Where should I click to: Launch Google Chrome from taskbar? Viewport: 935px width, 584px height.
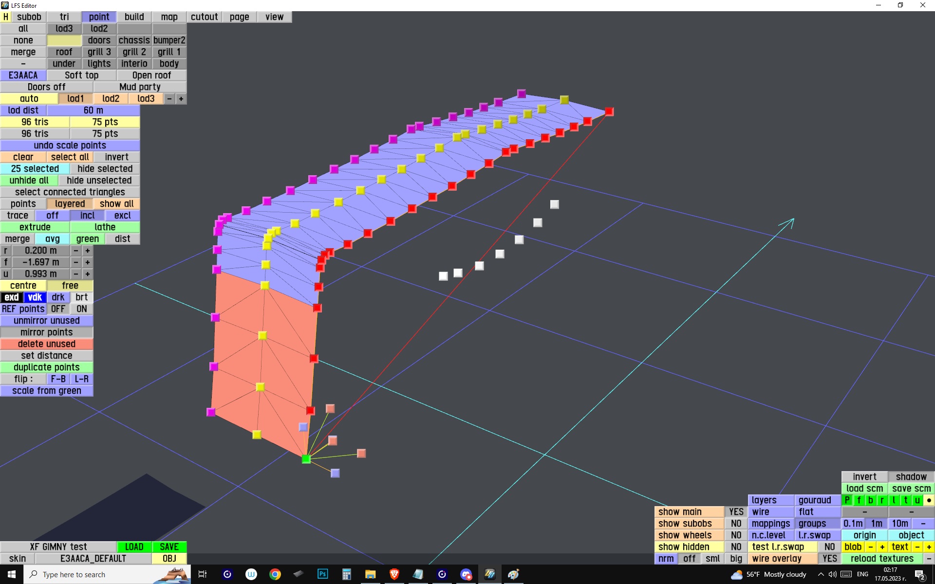275,574
